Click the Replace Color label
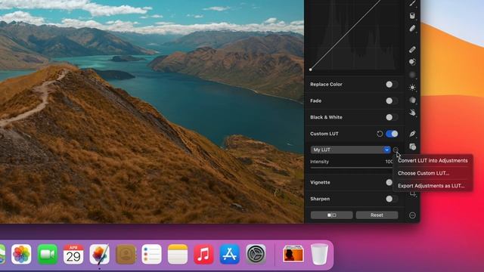The image size is (484, 272). click(326, 85)
